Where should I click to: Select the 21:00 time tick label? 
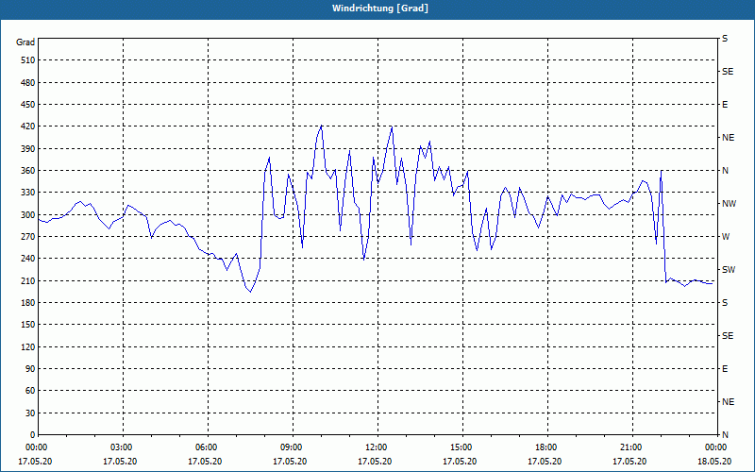(629, 447)
